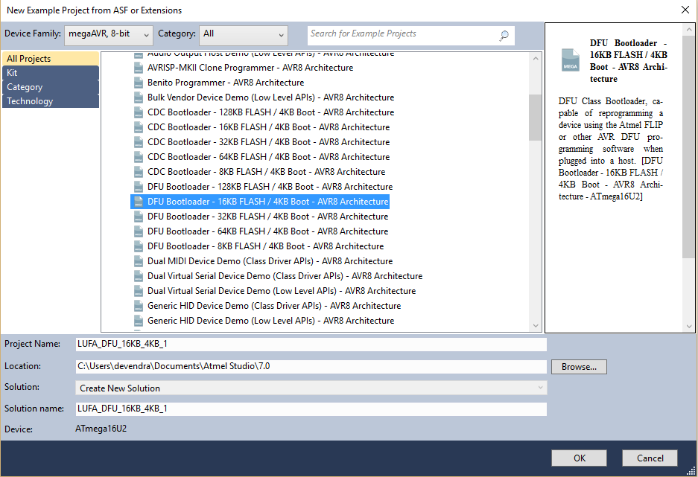Viewport: 698px width, 477px height.
Task: Select Dual Virtual Serial Device Demo (Low Level APIs)
Action: 282,291
